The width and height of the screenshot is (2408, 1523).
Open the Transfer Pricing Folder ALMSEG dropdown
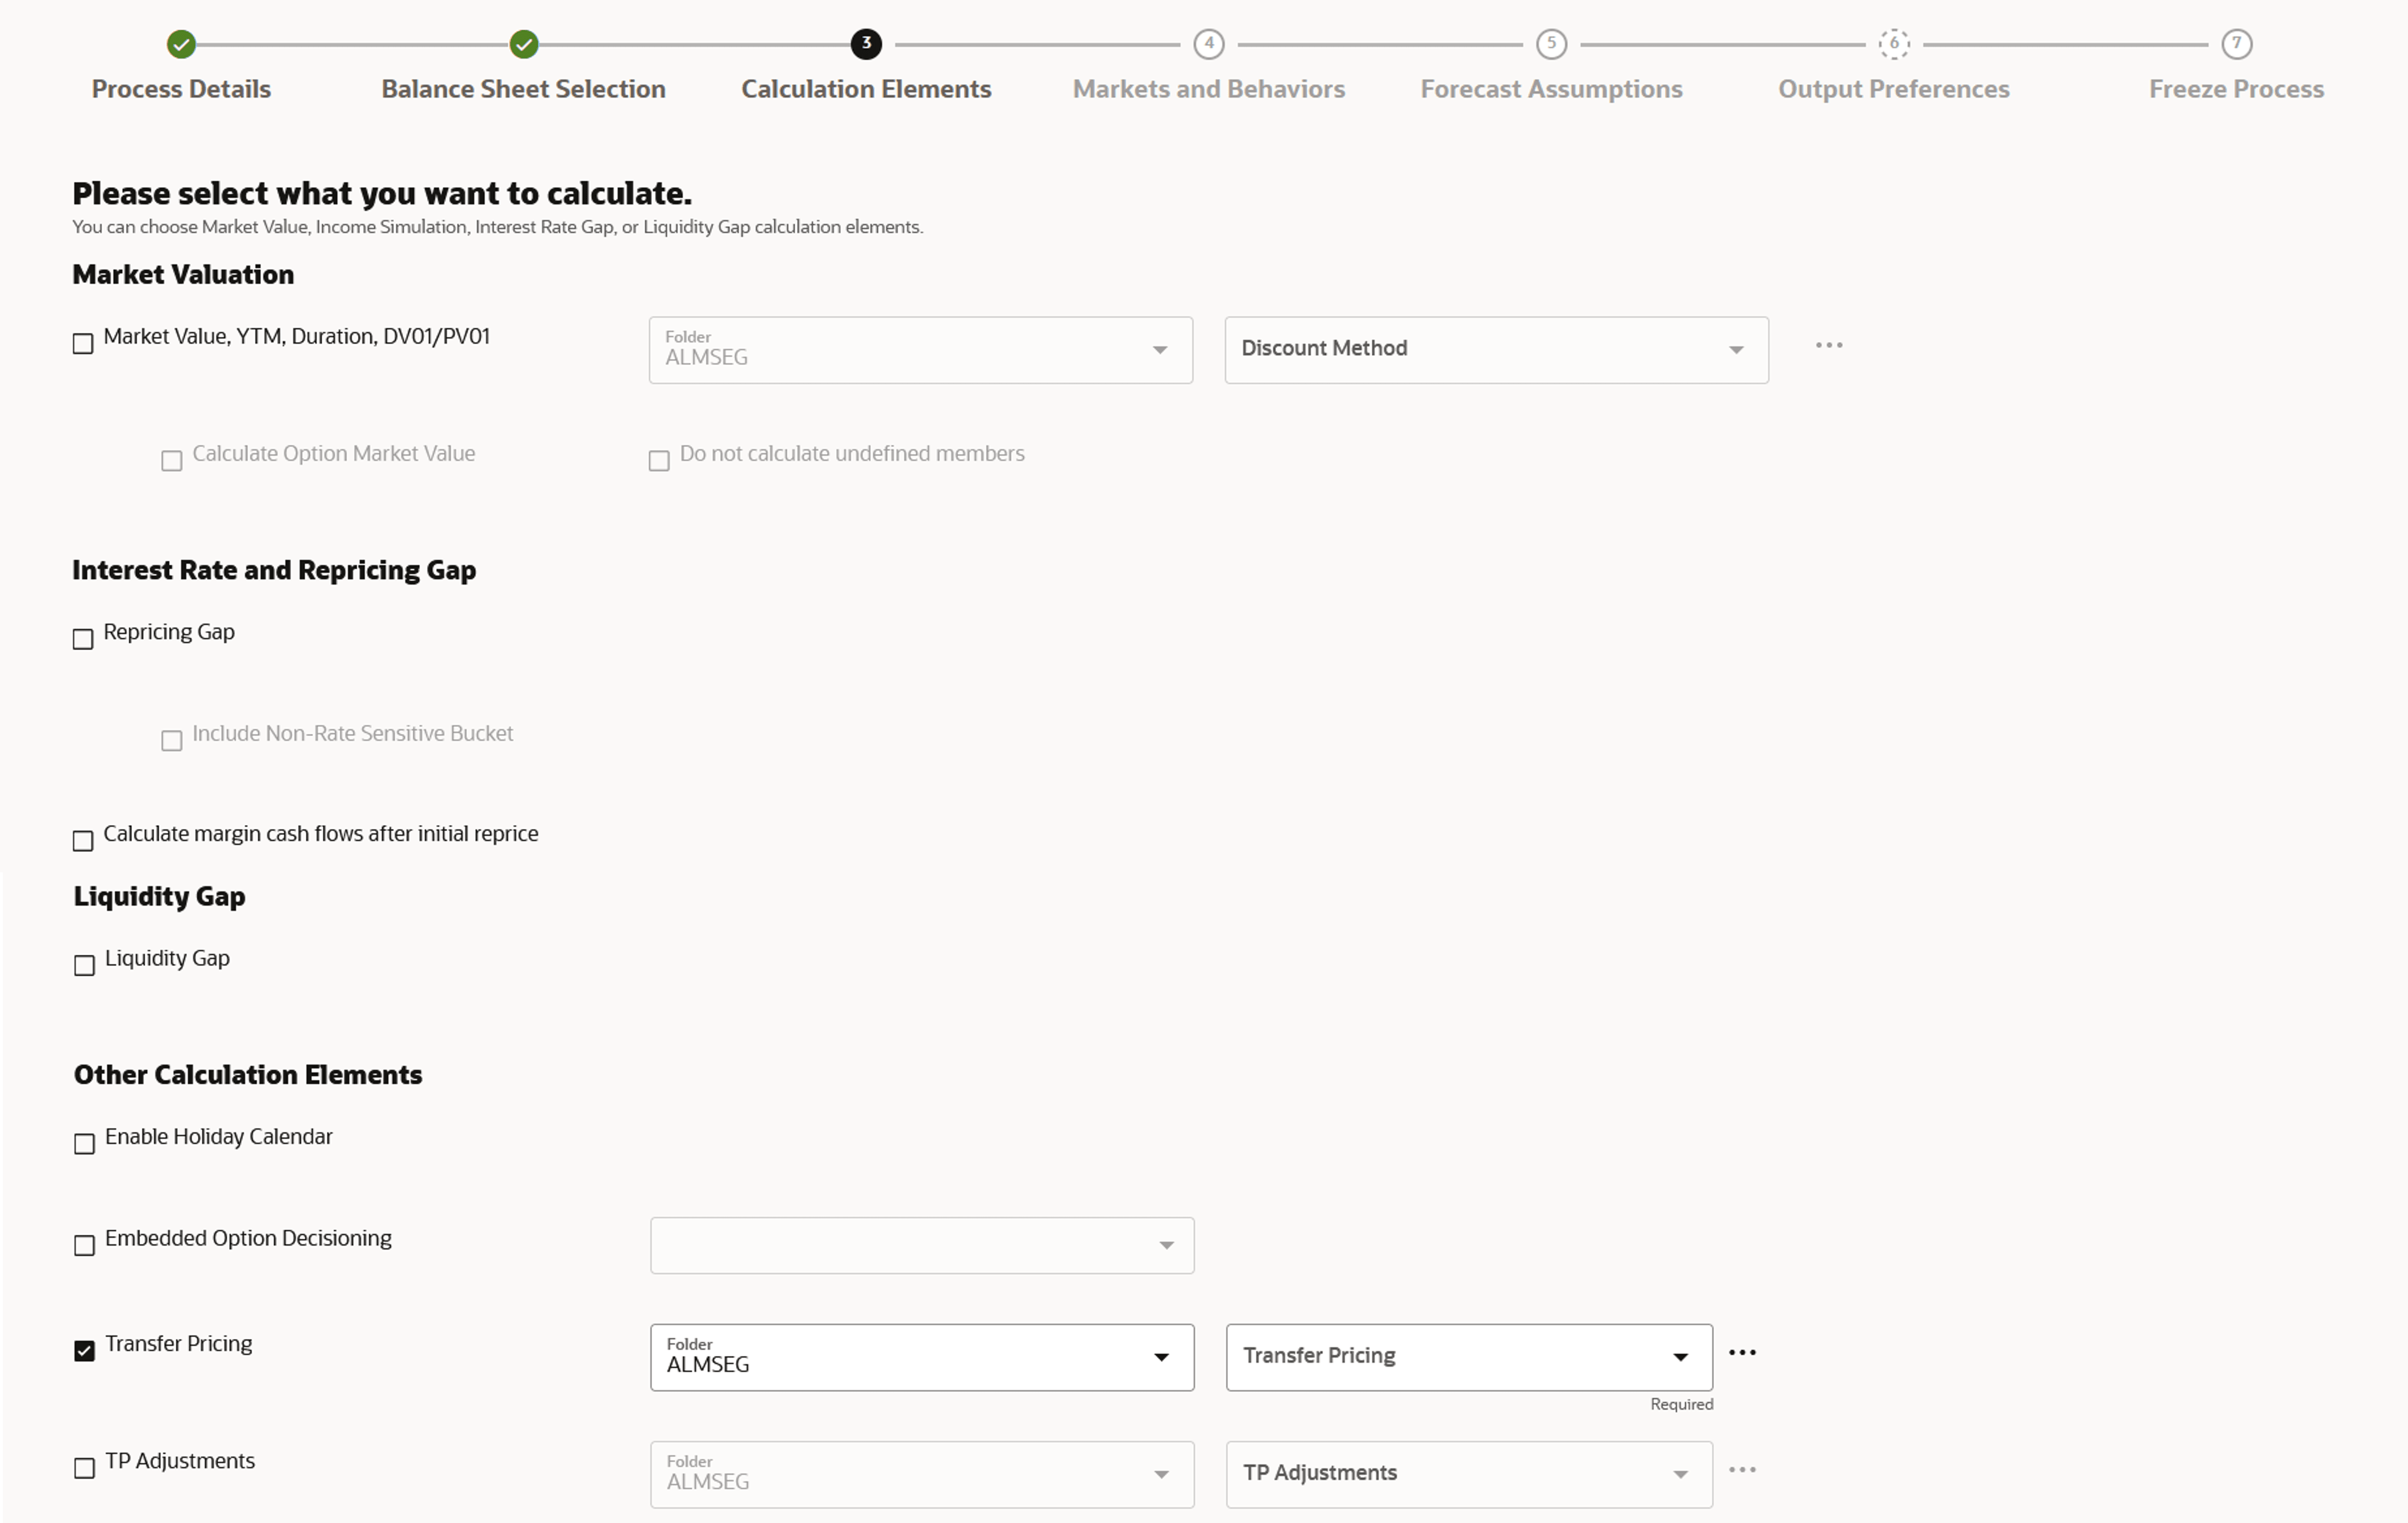[x=921, y=1357]
